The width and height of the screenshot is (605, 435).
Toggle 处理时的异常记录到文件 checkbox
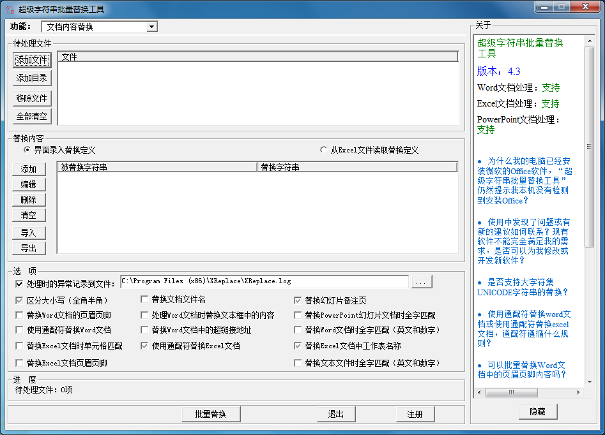point(19,284)
